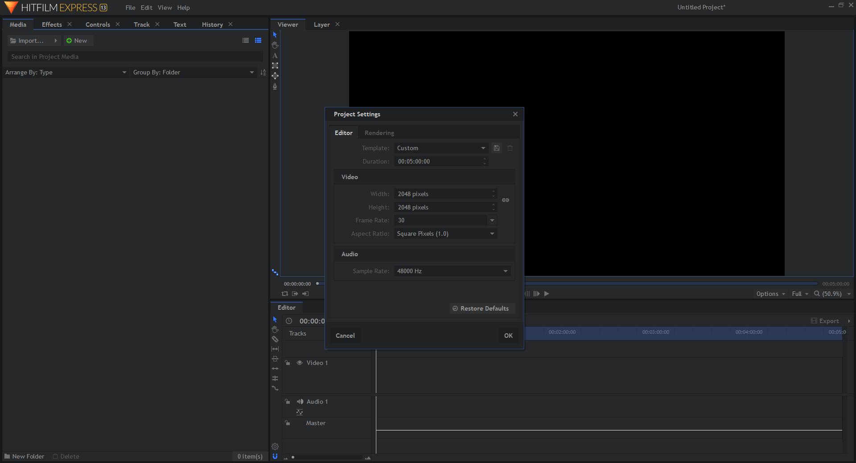Click the loop playback icon under the viewer
Screen dimensions: 856x463
(x=285, y=294)
